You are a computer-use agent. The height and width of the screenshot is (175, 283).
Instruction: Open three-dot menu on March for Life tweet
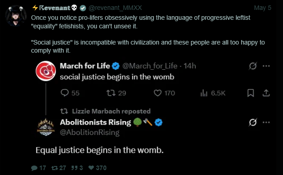tap(266, 66)
